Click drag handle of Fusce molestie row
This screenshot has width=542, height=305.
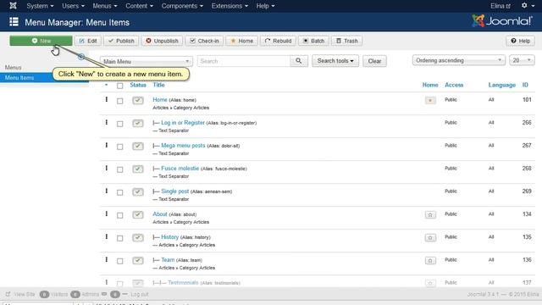tap(107, 168)
